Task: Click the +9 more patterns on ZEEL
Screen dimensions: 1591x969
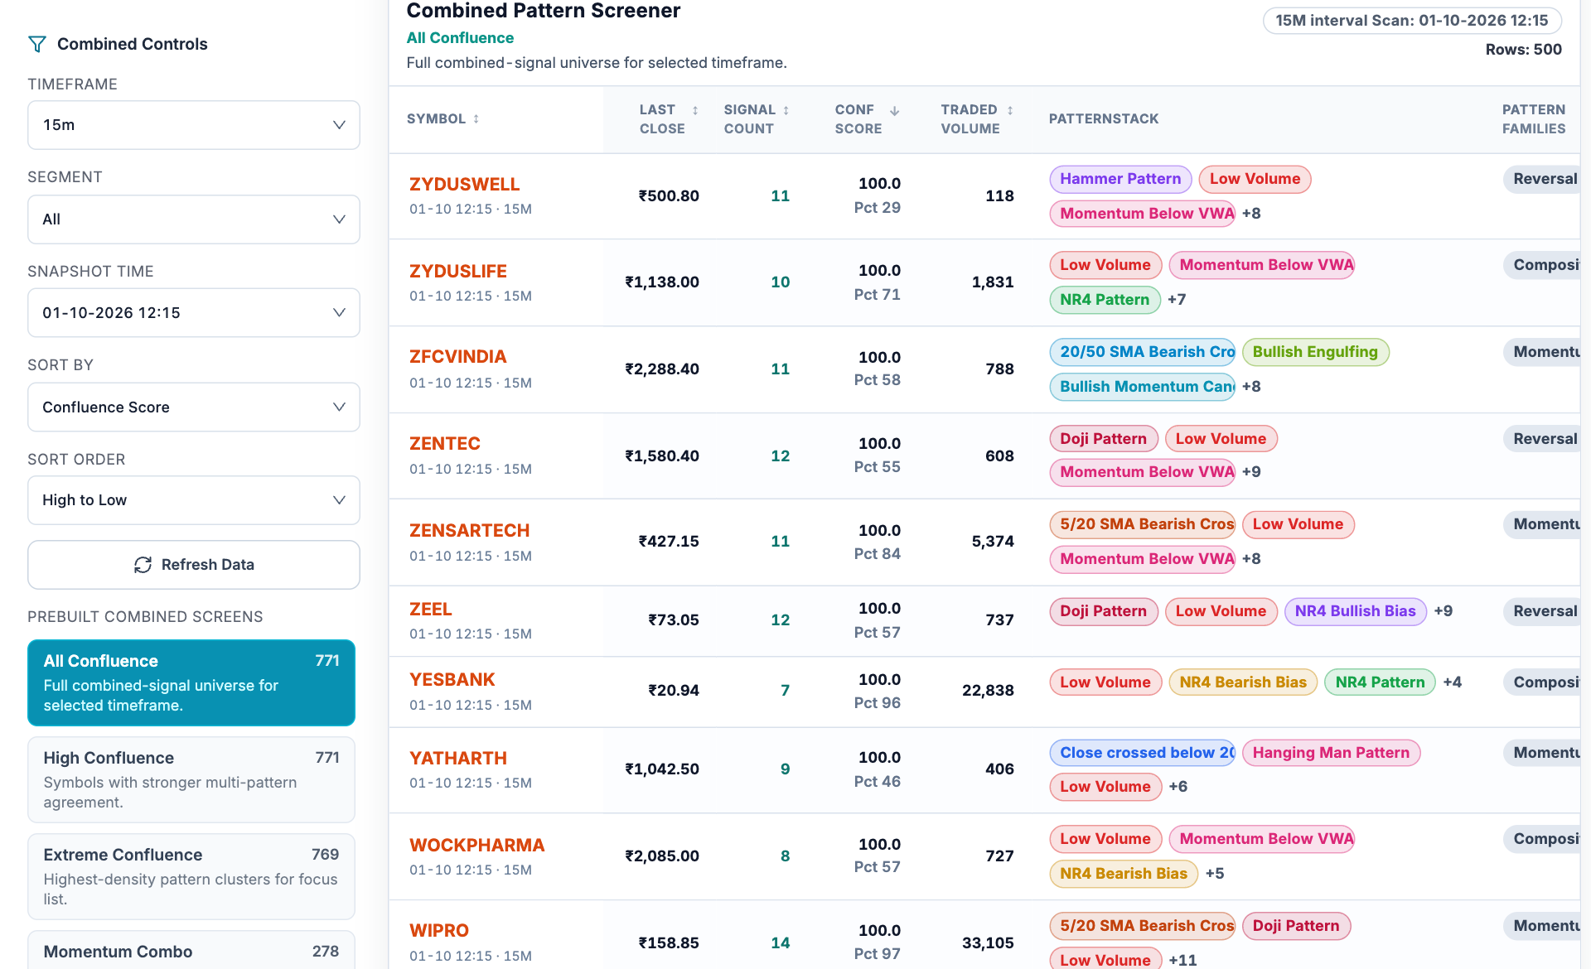Action: point(1443,611)
